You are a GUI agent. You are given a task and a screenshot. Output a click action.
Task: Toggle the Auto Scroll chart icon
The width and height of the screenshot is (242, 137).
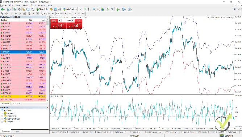click(108, 9)
